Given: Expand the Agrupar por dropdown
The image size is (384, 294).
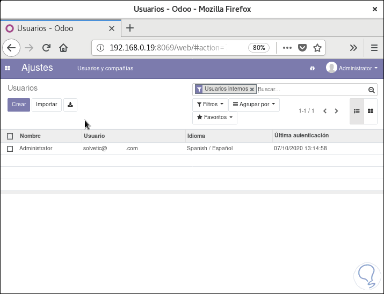Looking at the screenshot, I should (x=254, y=105).
